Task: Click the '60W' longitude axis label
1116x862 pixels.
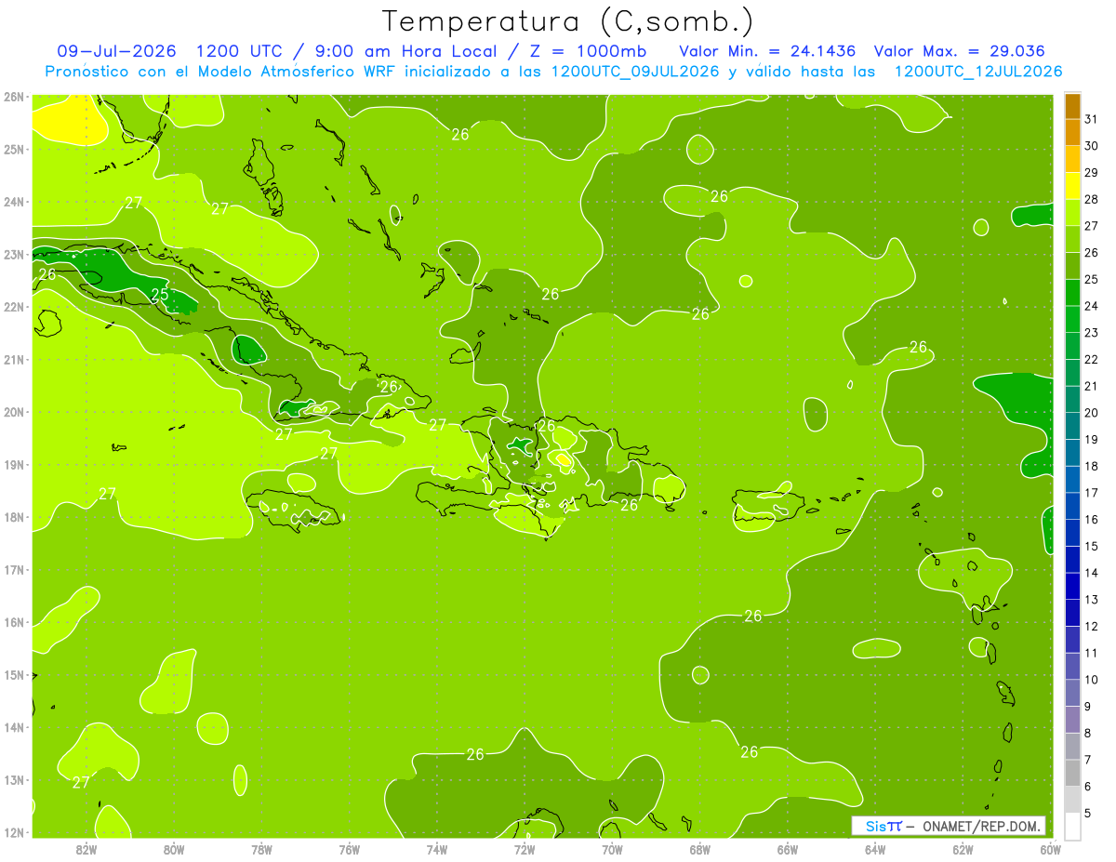Action: click(1050, 849)
